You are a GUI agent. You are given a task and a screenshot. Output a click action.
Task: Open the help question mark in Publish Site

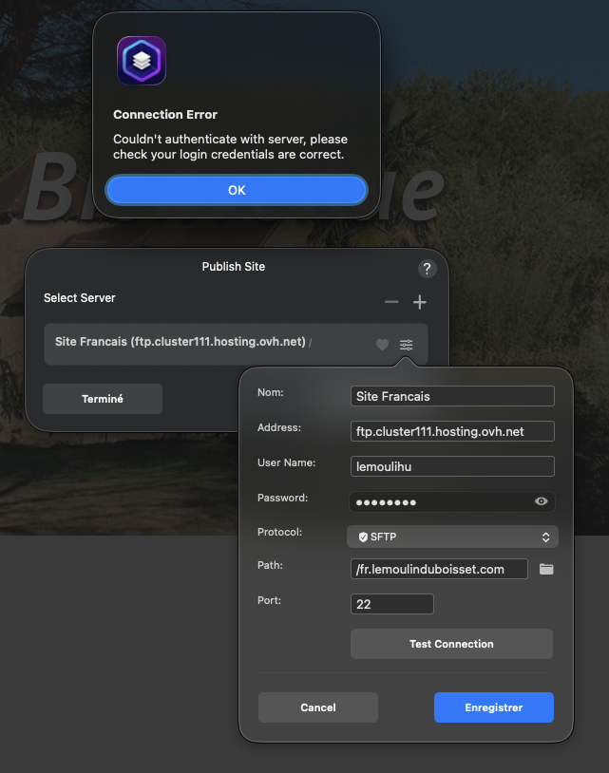click(x=427, y=268)
